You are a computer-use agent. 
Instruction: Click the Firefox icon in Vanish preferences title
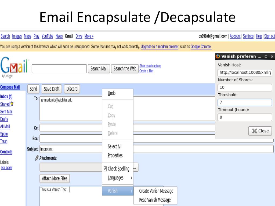pos(218,56)
